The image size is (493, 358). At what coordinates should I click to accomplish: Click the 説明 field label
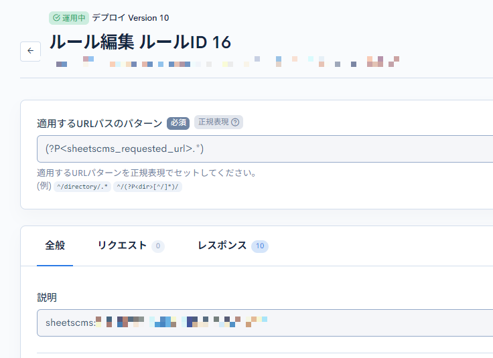point(47,298)
